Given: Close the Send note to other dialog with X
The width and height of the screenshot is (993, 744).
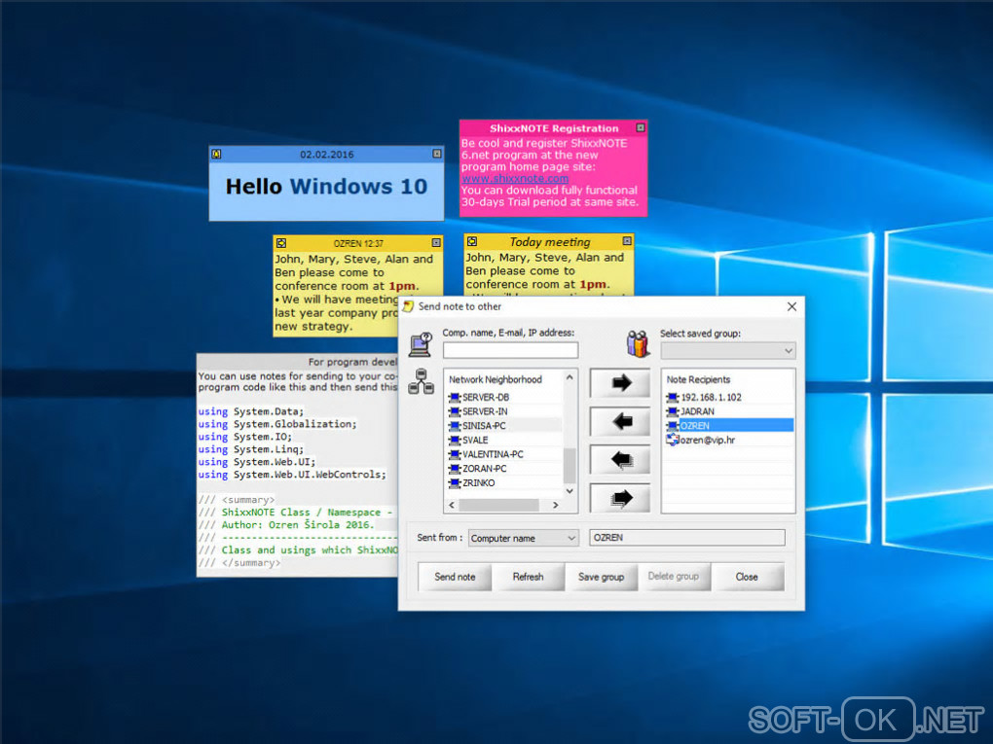Looking at the screenshot, I should click(791, 306).
